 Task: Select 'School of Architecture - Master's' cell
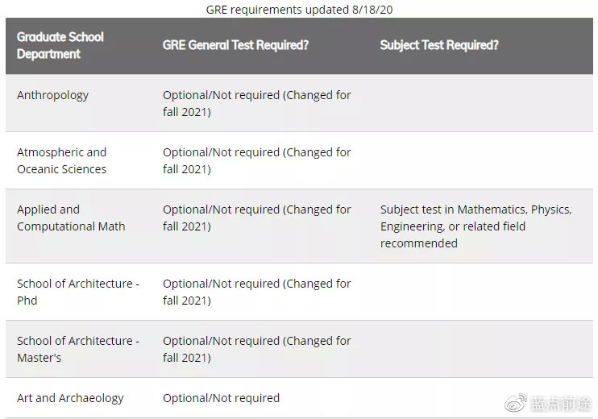(x=78, y=349)
